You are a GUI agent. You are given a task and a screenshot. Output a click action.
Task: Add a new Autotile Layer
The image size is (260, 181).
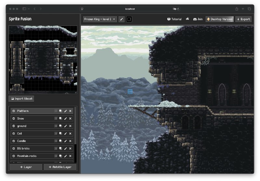click(x=60, y=167)
